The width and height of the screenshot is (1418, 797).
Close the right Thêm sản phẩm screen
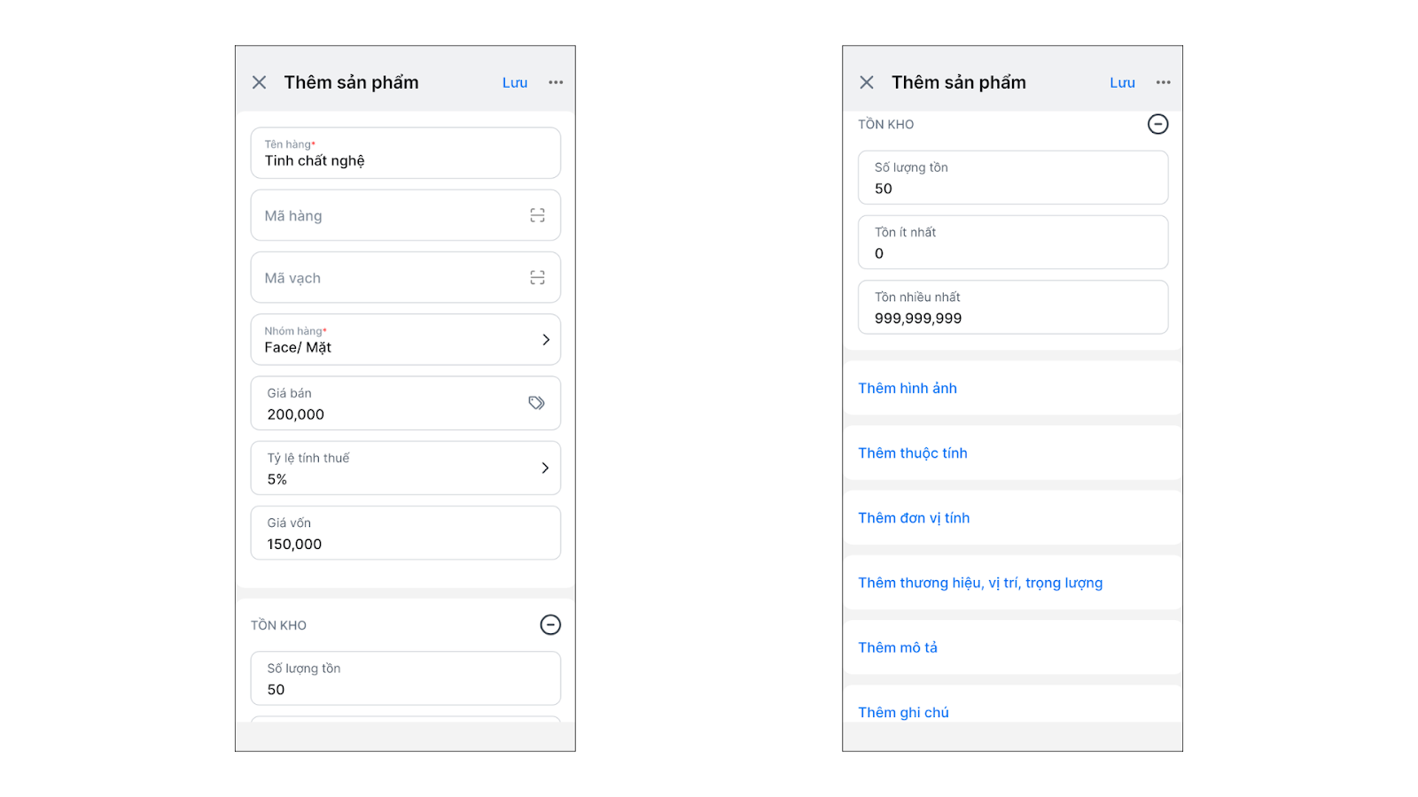click(x=867, y=82)
